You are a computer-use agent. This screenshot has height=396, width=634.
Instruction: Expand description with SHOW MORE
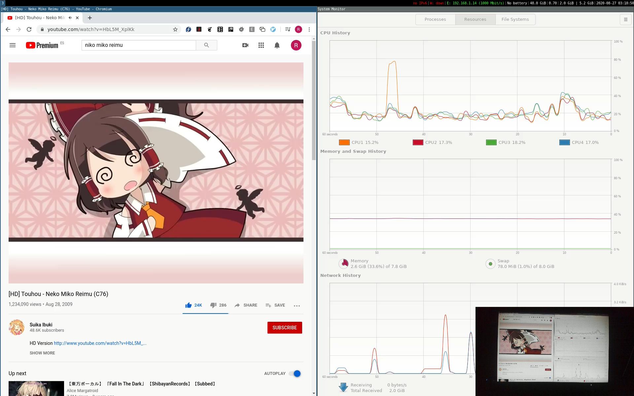click(x=42, y=353)
